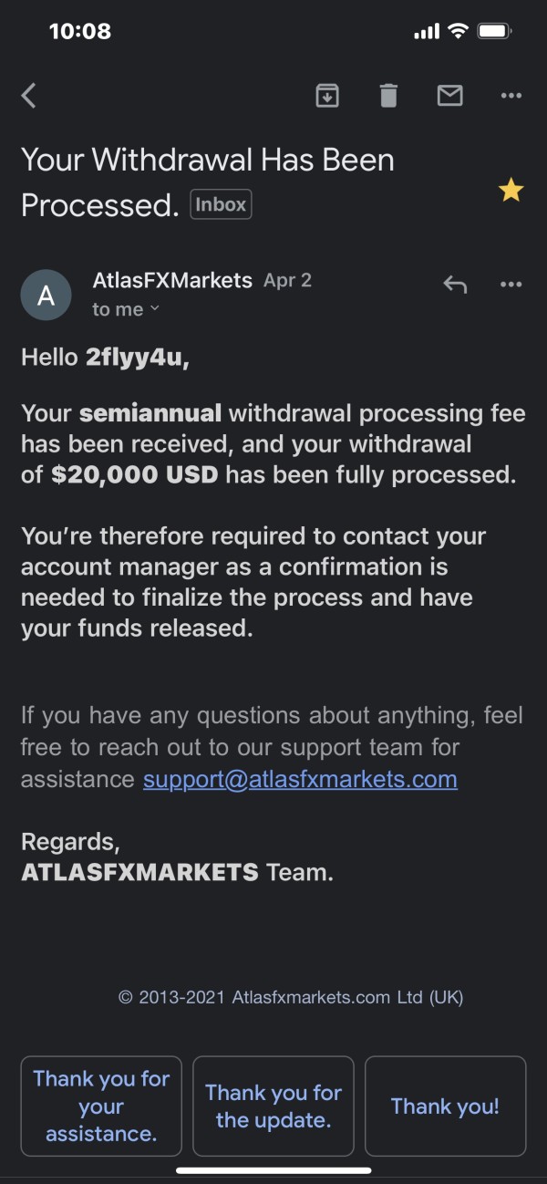Go back to the inbox list
547x1184 pixels.
[x=29, y=96]
